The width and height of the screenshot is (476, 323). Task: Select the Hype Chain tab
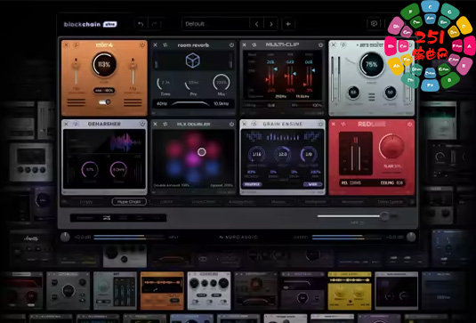click(129, 202)
